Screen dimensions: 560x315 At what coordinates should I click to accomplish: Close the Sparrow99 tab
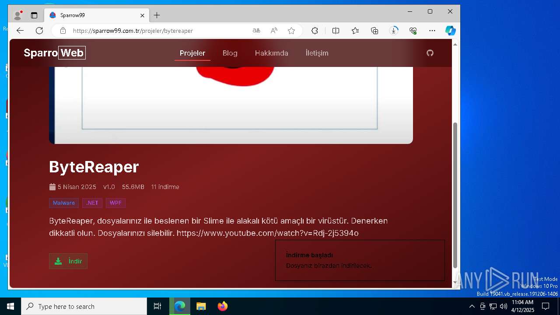142,15
